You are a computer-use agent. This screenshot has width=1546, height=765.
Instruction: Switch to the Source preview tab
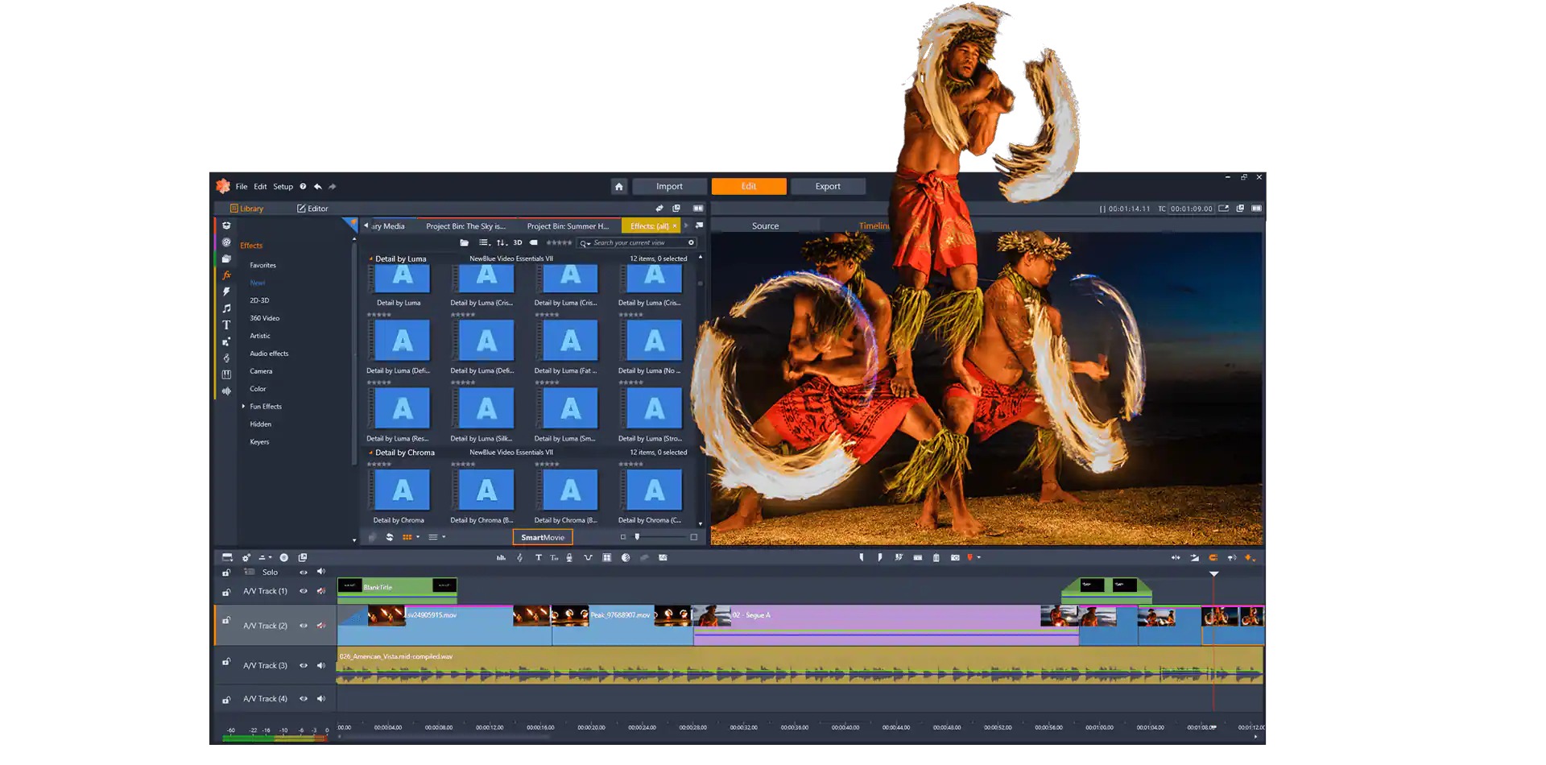click(765, 226)
